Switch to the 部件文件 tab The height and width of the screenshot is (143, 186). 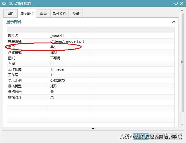59,13
